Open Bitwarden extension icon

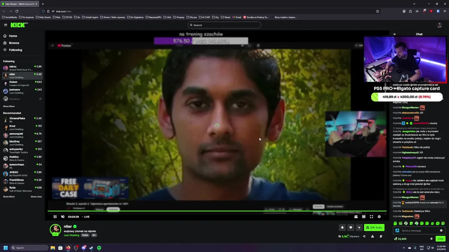click(438, 11)
